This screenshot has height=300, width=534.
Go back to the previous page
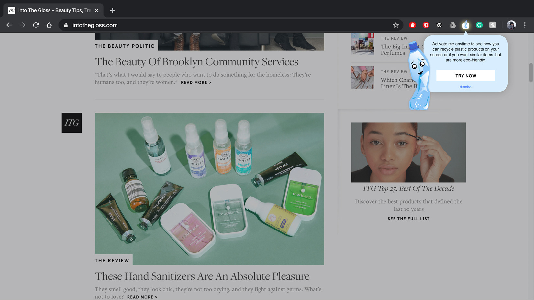(x=9, y=25)
